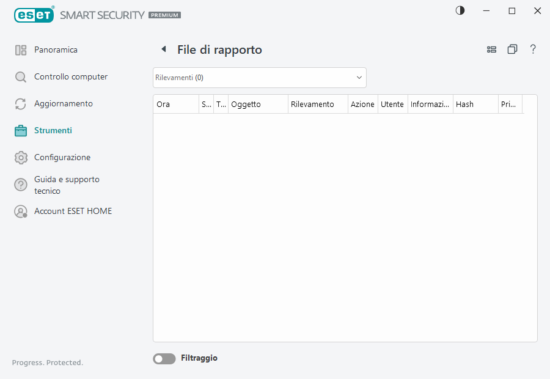Click the Controllo computer magnifier icon
The height and width of the screenshot is (379, 550).
click(21, 77)
